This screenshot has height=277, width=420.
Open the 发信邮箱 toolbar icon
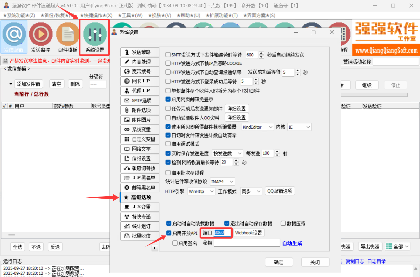tap(14, 34)
